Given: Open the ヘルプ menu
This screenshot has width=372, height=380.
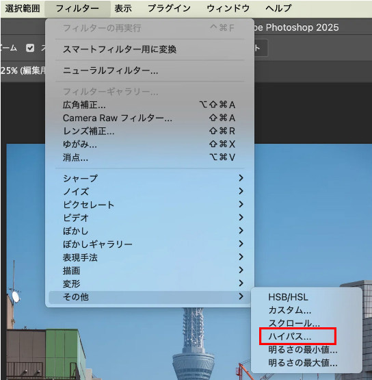Looking at the screenshot, I should [278, 8].
